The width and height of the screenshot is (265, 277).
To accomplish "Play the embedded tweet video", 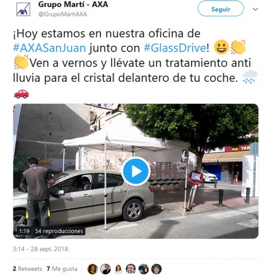I will click(x=136, y=171).
